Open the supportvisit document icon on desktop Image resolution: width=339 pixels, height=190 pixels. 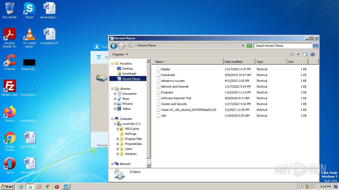[x=29, y=140]
